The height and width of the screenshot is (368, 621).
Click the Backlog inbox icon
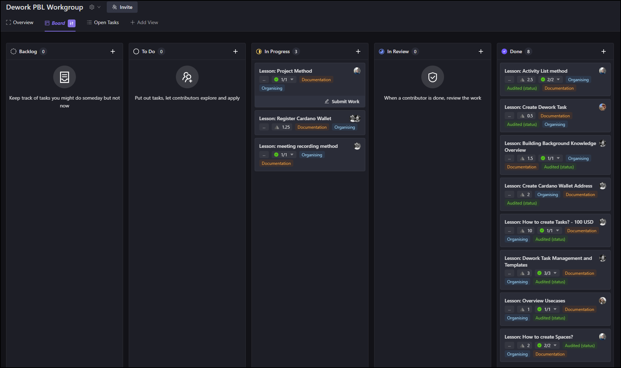tap(65, 77)
